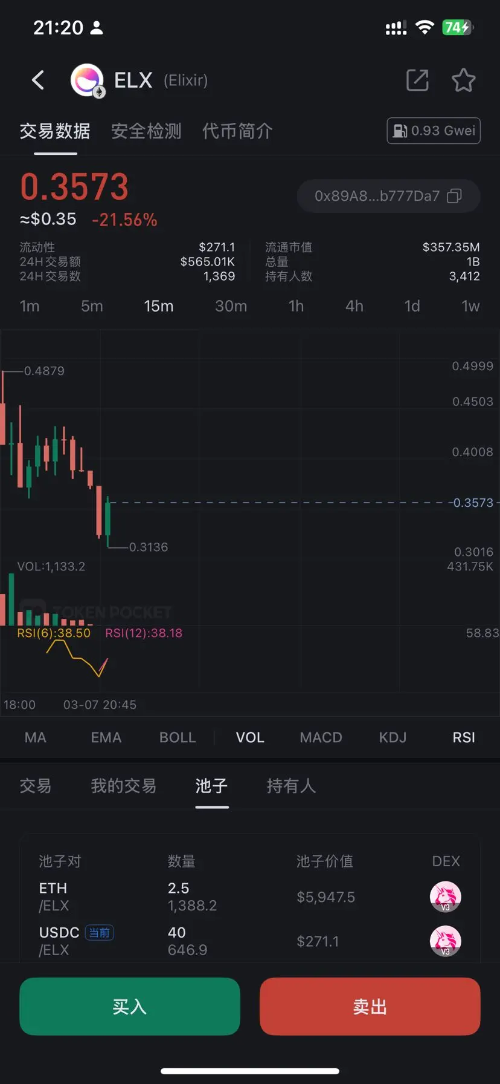The image size is (500, 1084).
Task: Tap Uniswap V3 icon for USDC/ELX pool
Action: (x=445, y=941)
